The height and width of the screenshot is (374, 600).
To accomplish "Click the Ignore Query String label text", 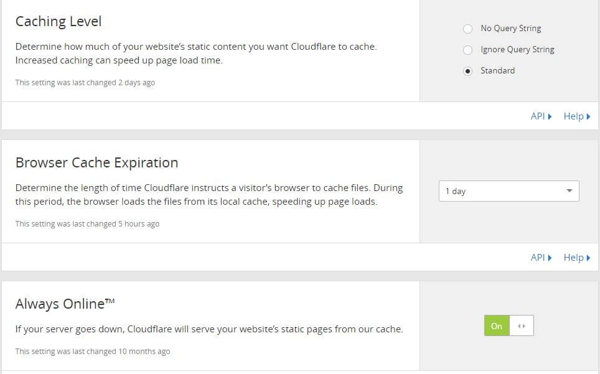I will click(x=517, y=50).
